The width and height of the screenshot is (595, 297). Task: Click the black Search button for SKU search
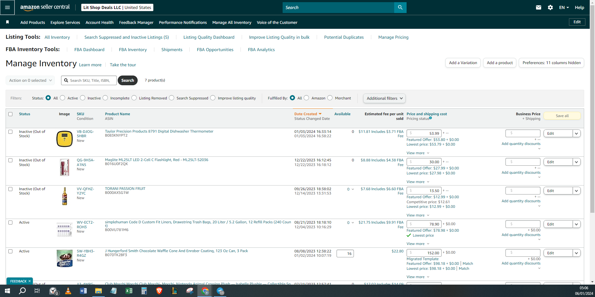128,80
